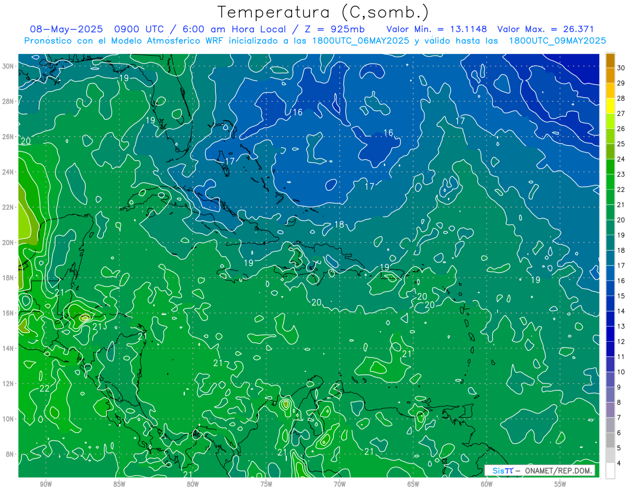
Task: Click the legend scale value 24
Action: pyautogui.click(x=621, y=159)
